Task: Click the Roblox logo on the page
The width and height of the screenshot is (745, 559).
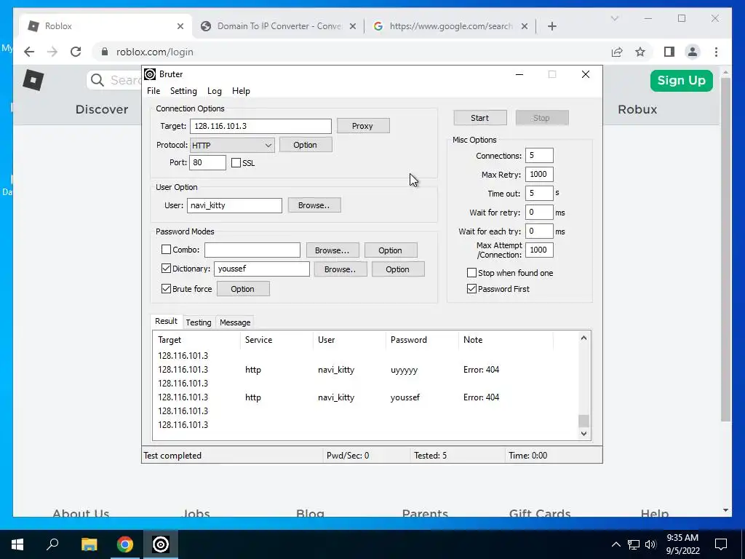Action: click(33, 80)
